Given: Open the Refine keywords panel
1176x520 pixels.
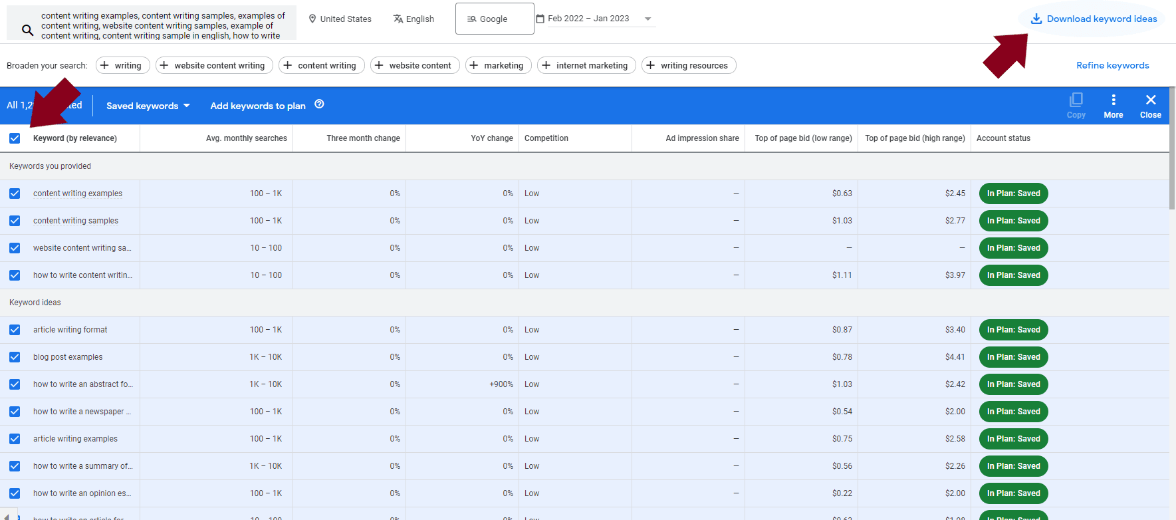Looking at the screenshot, I should click(x=1112, y=65).
